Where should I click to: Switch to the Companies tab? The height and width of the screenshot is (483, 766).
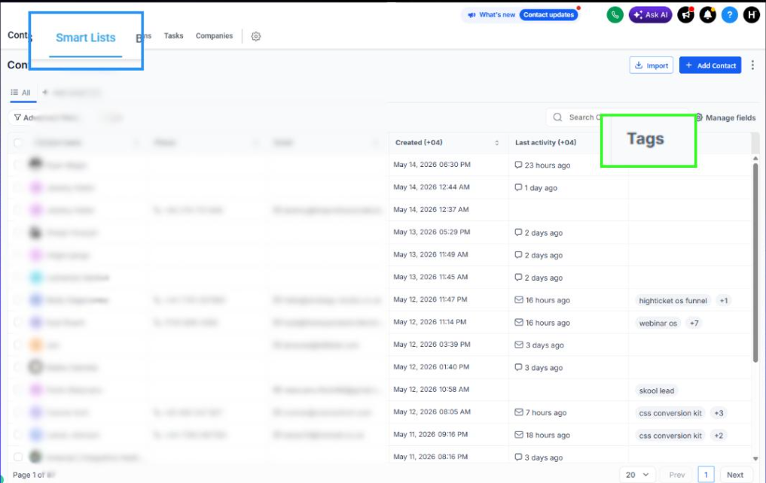(214, 35)
